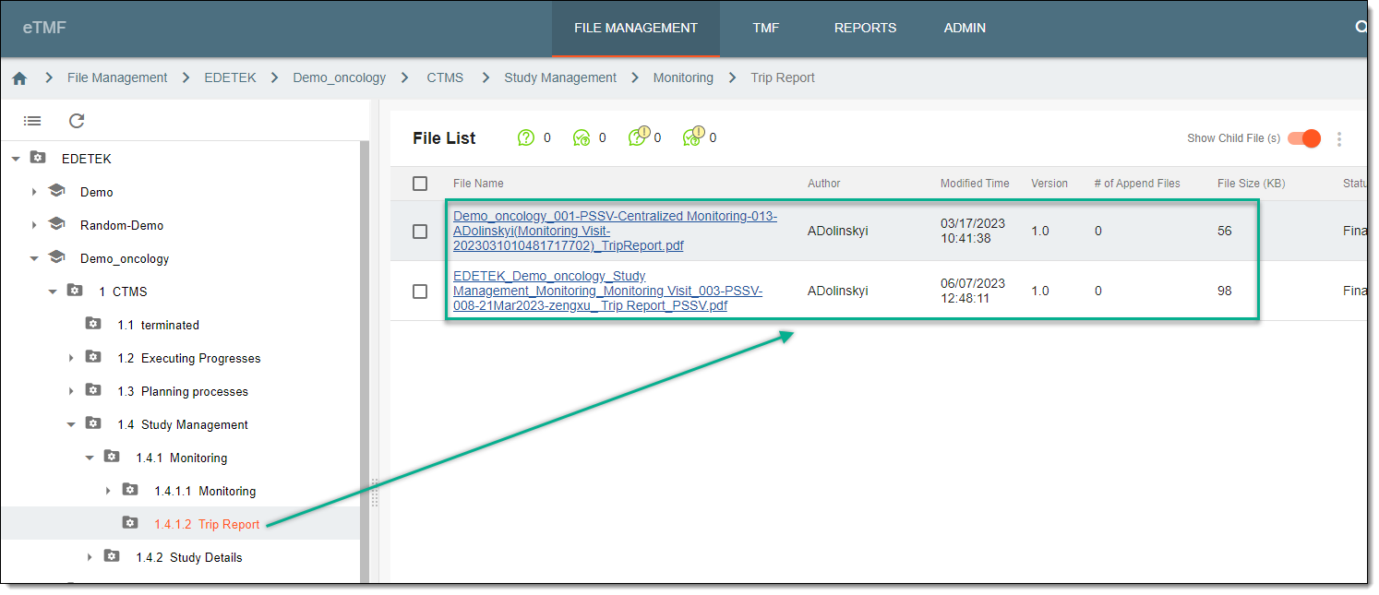Collapse the 1 CTMS tree node

[x=53, y=292]
